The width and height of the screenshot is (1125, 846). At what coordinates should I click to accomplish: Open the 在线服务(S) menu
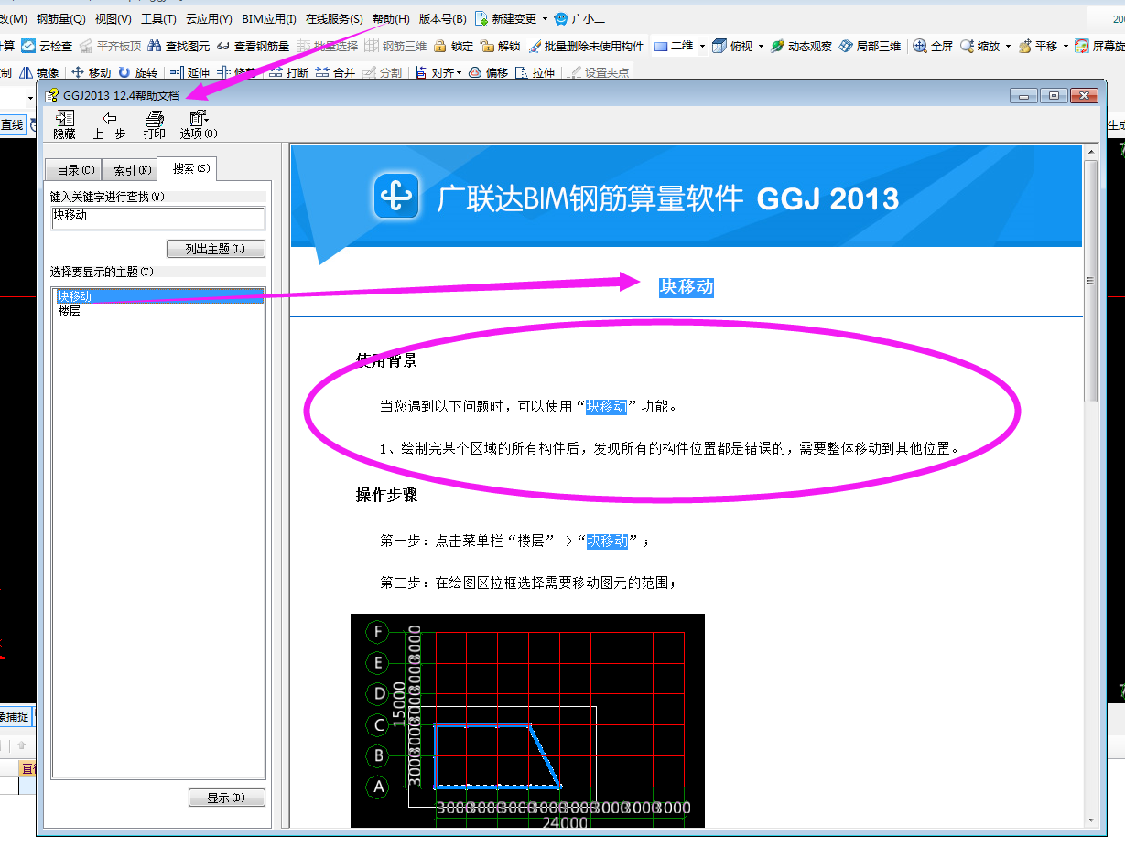334,18
